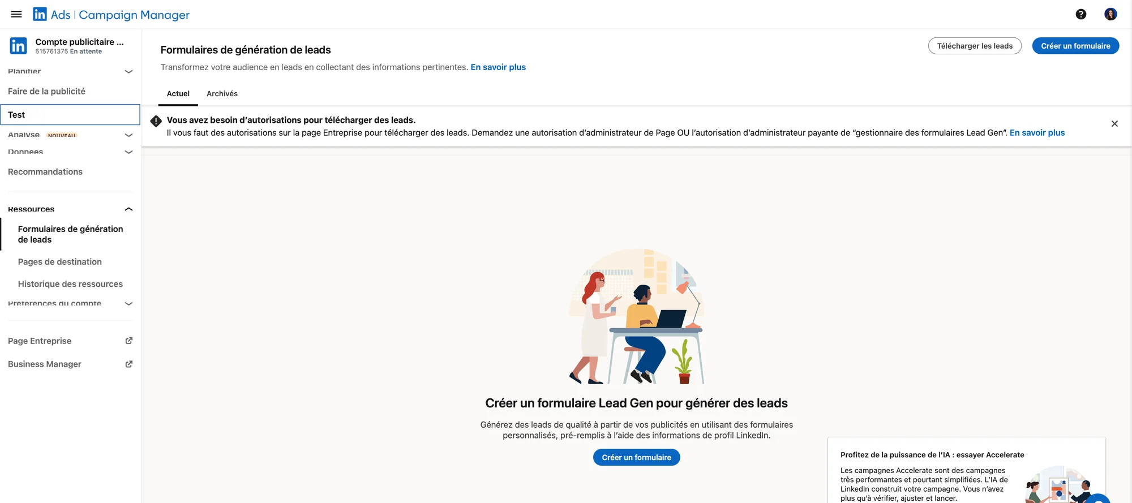Click the Lead Gen illustration image
Viewport: 1132px width, 503px height.
point(637,316)
